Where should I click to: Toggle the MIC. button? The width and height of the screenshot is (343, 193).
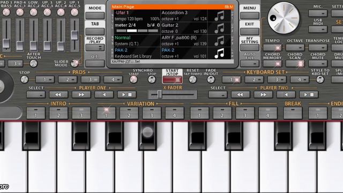[318, 13]
